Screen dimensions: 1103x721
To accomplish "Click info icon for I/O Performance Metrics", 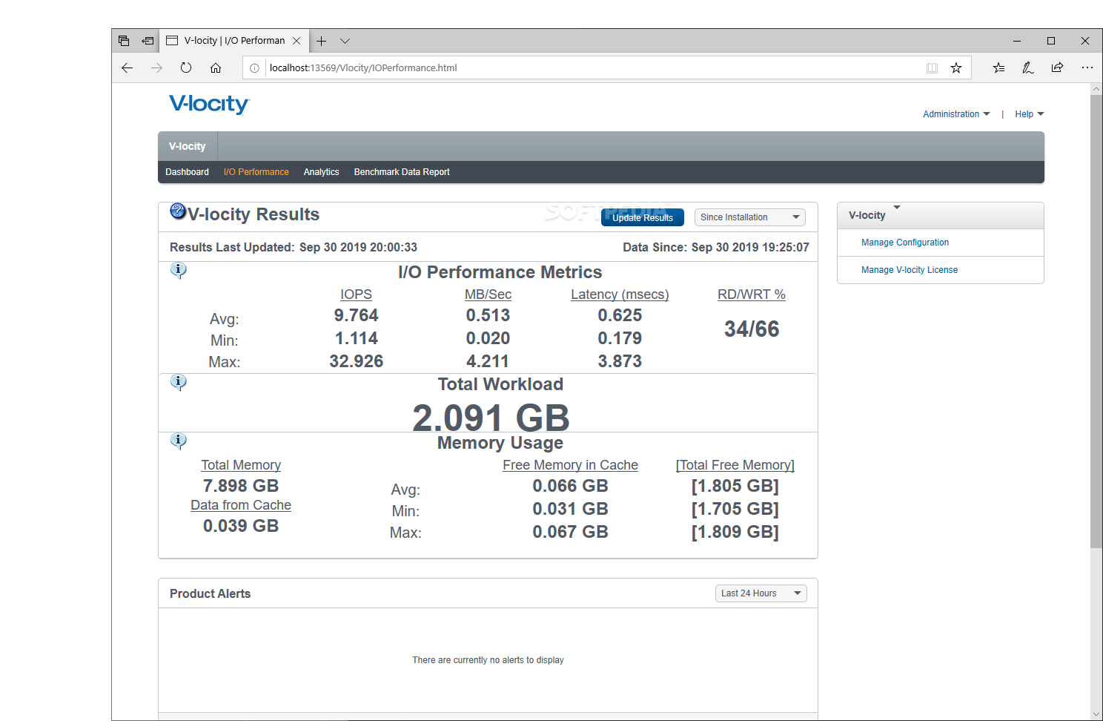I will 178,270.
